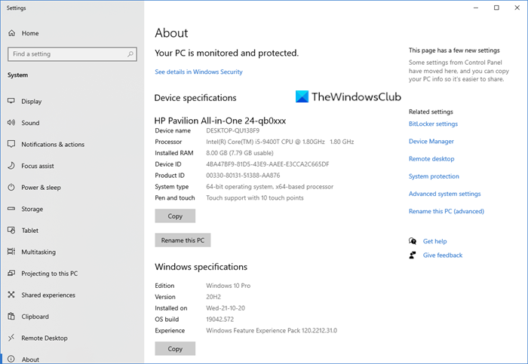Screen dimensions: 528x364
Task: Select Product ID 00330-80131-51388-AA876
Action: point(243,176)
